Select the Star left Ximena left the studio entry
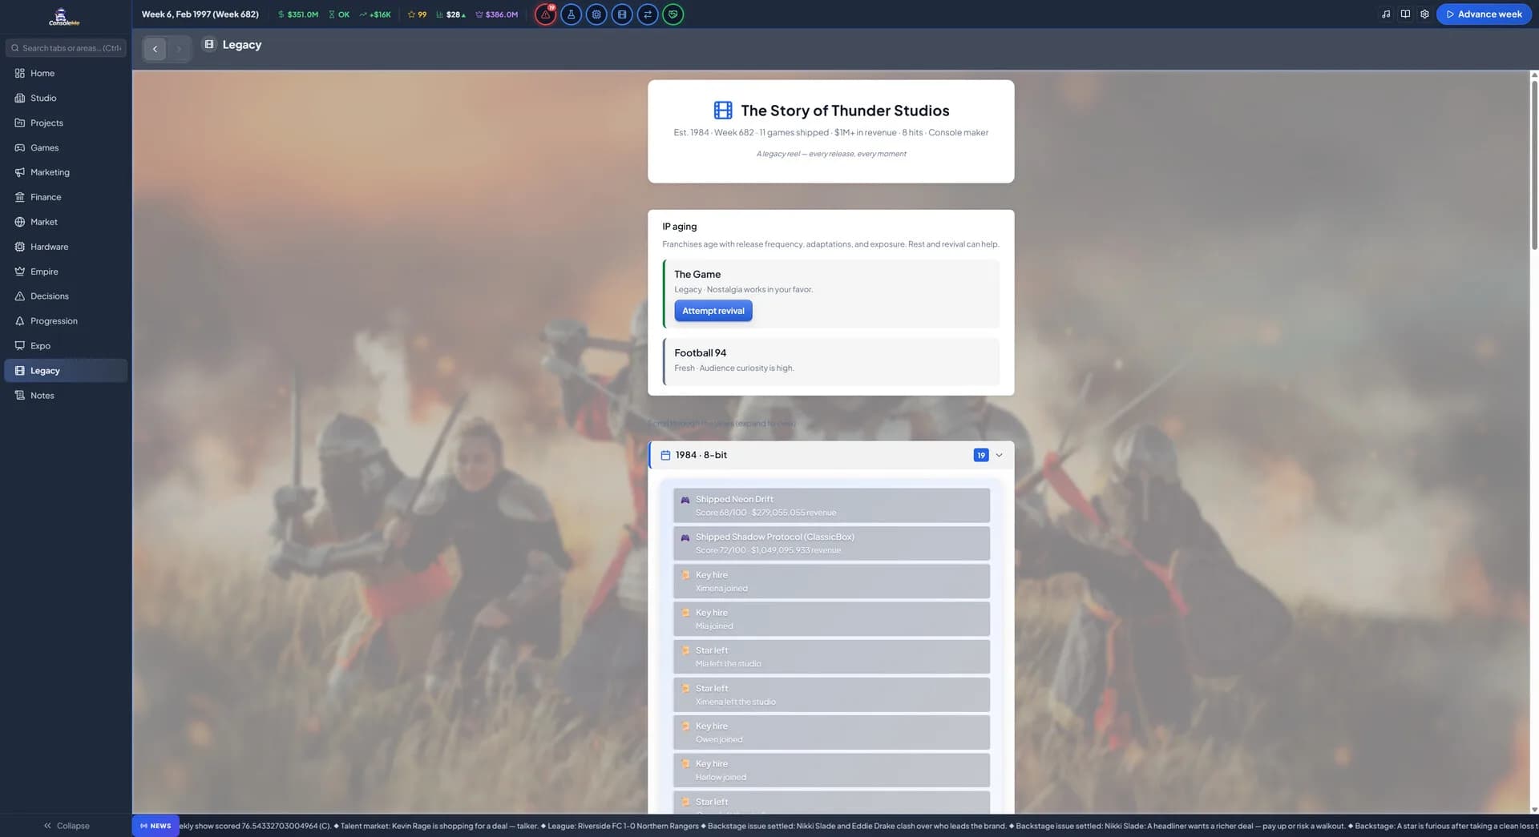 coord(831,694)
